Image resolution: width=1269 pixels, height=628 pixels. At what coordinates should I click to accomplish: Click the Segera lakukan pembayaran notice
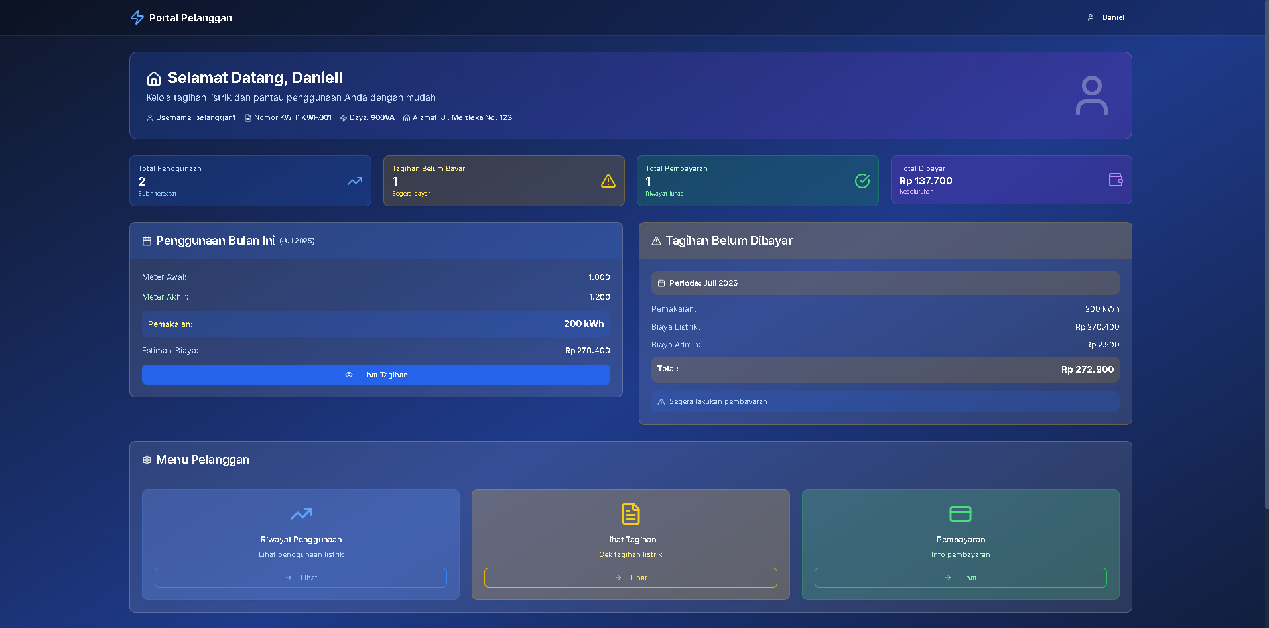(885, 402)
